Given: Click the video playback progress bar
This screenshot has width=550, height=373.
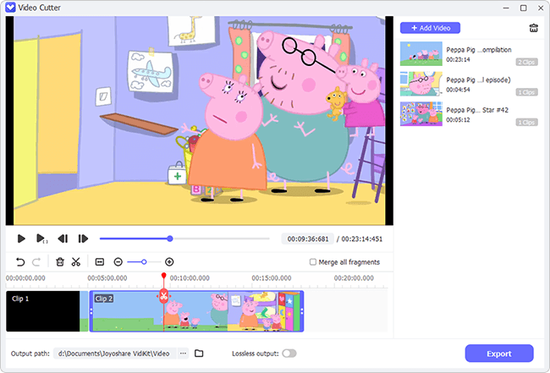Looking at the screenshot, I should (x=186, y=239).
